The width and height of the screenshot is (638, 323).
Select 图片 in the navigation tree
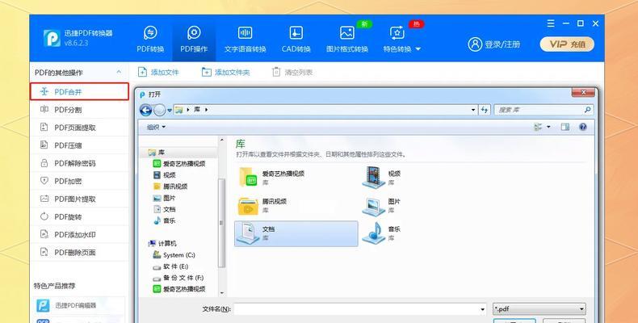(165, 198)
